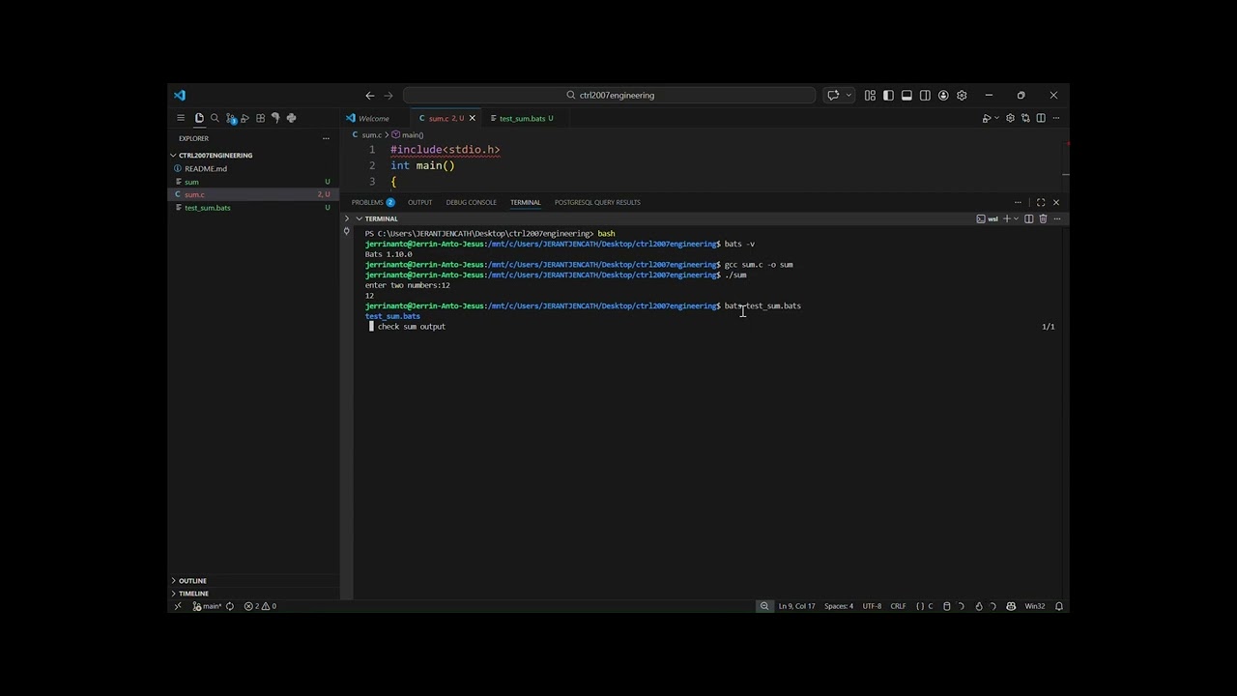Click Ln 9, Col 17 in the status bar
The height and width of the screenshot is (696, 1237).
(796, 606)
